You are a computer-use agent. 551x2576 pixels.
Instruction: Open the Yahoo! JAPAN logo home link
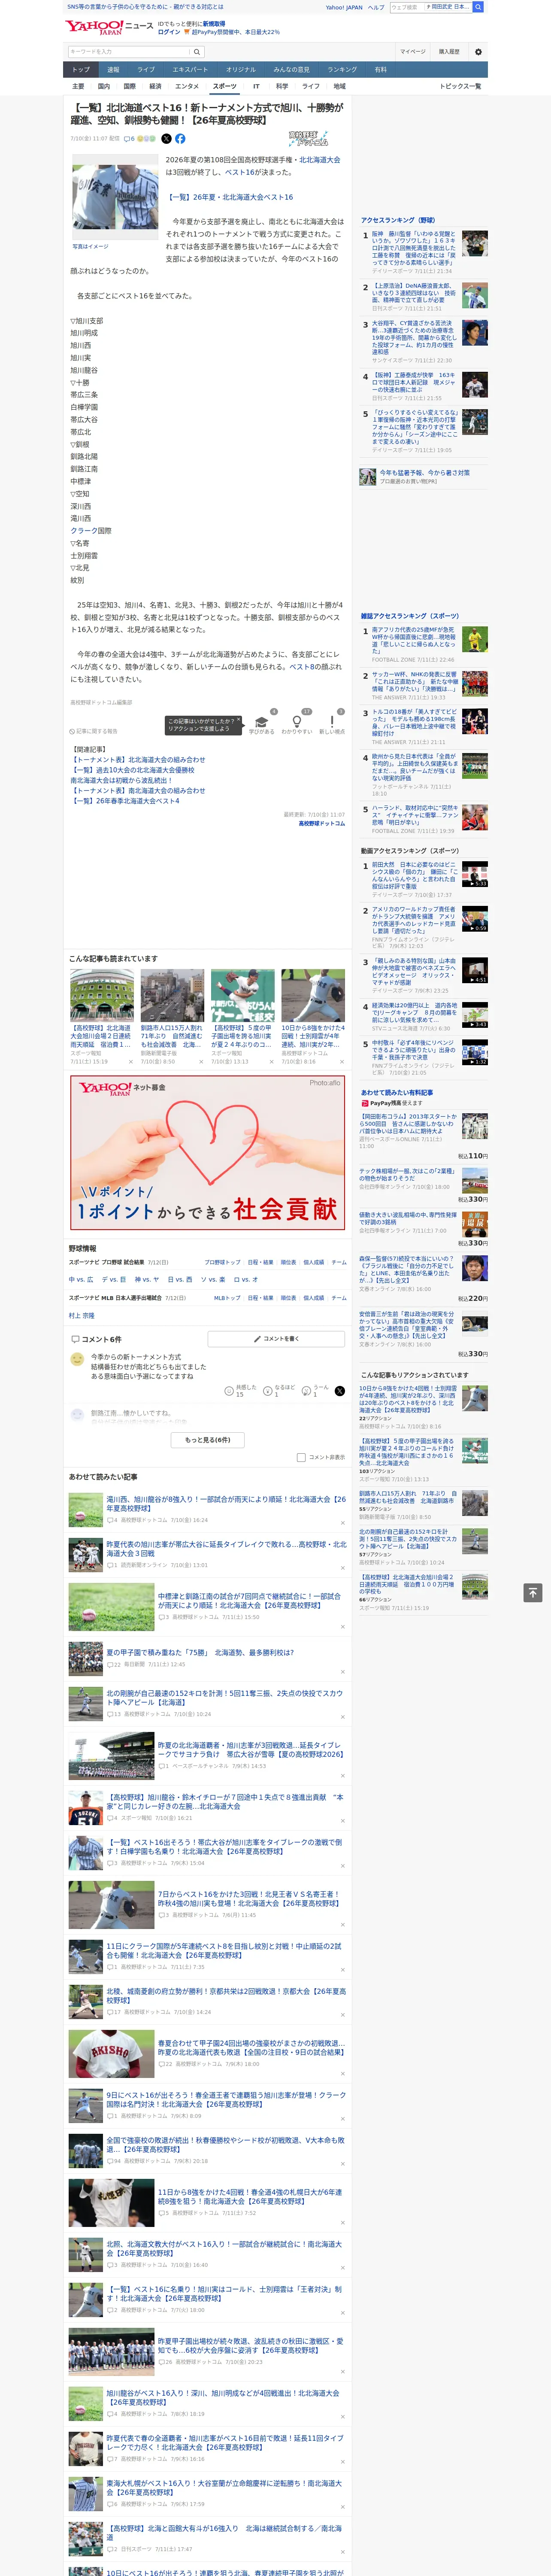click(x=94, y=27)
